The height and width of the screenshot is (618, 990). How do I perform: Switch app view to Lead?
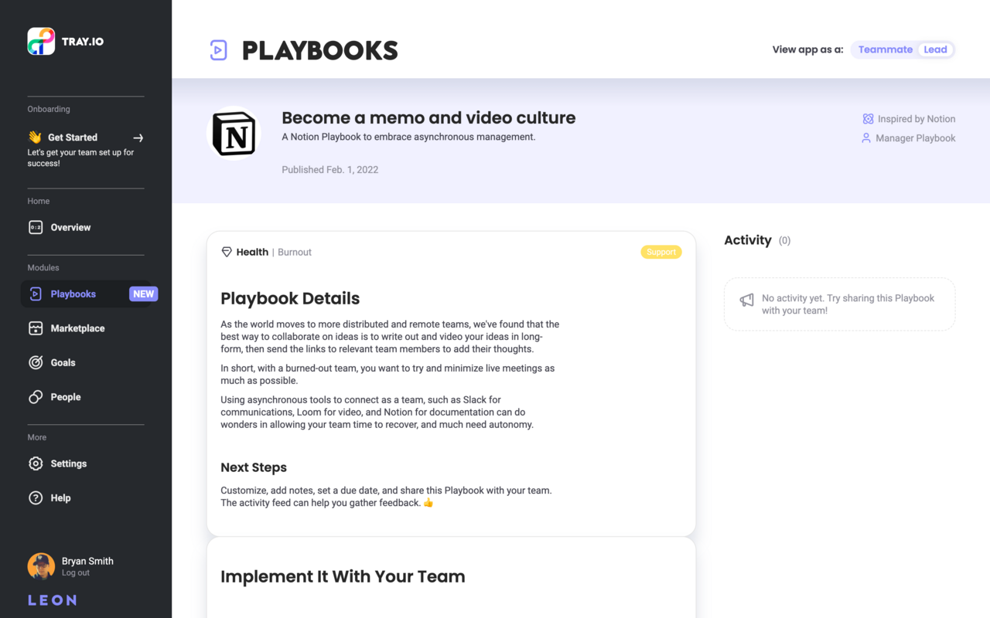(x=935, y=49)
